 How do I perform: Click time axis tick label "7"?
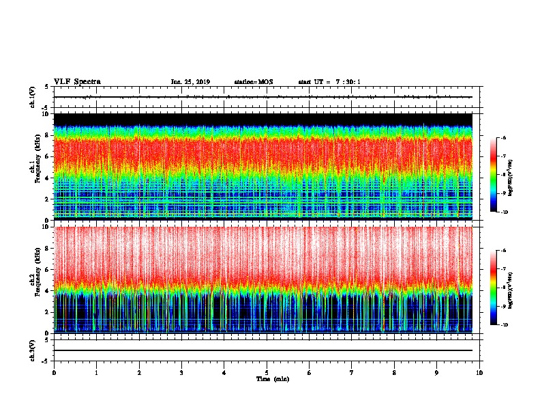coord(352,373)
